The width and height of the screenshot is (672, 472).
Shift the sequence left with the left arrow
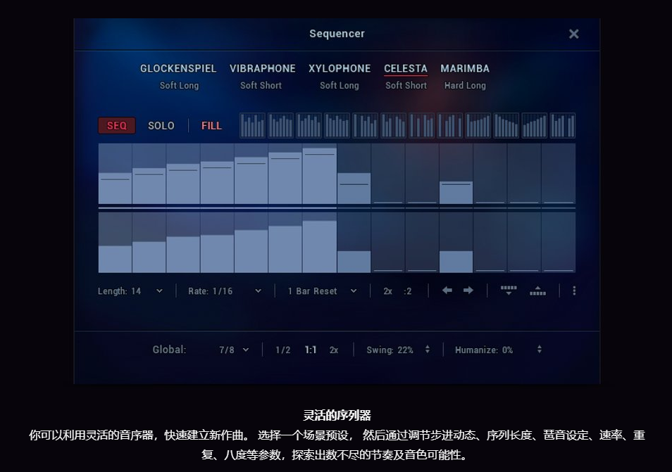pyautogui.click(x=447, y=291)
